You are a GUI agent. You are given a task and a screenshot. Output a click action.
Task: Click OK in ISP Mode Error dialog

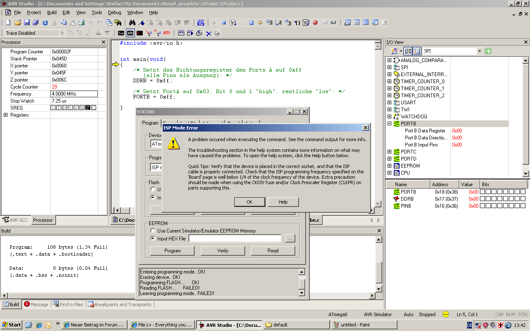tap(249, 202)
